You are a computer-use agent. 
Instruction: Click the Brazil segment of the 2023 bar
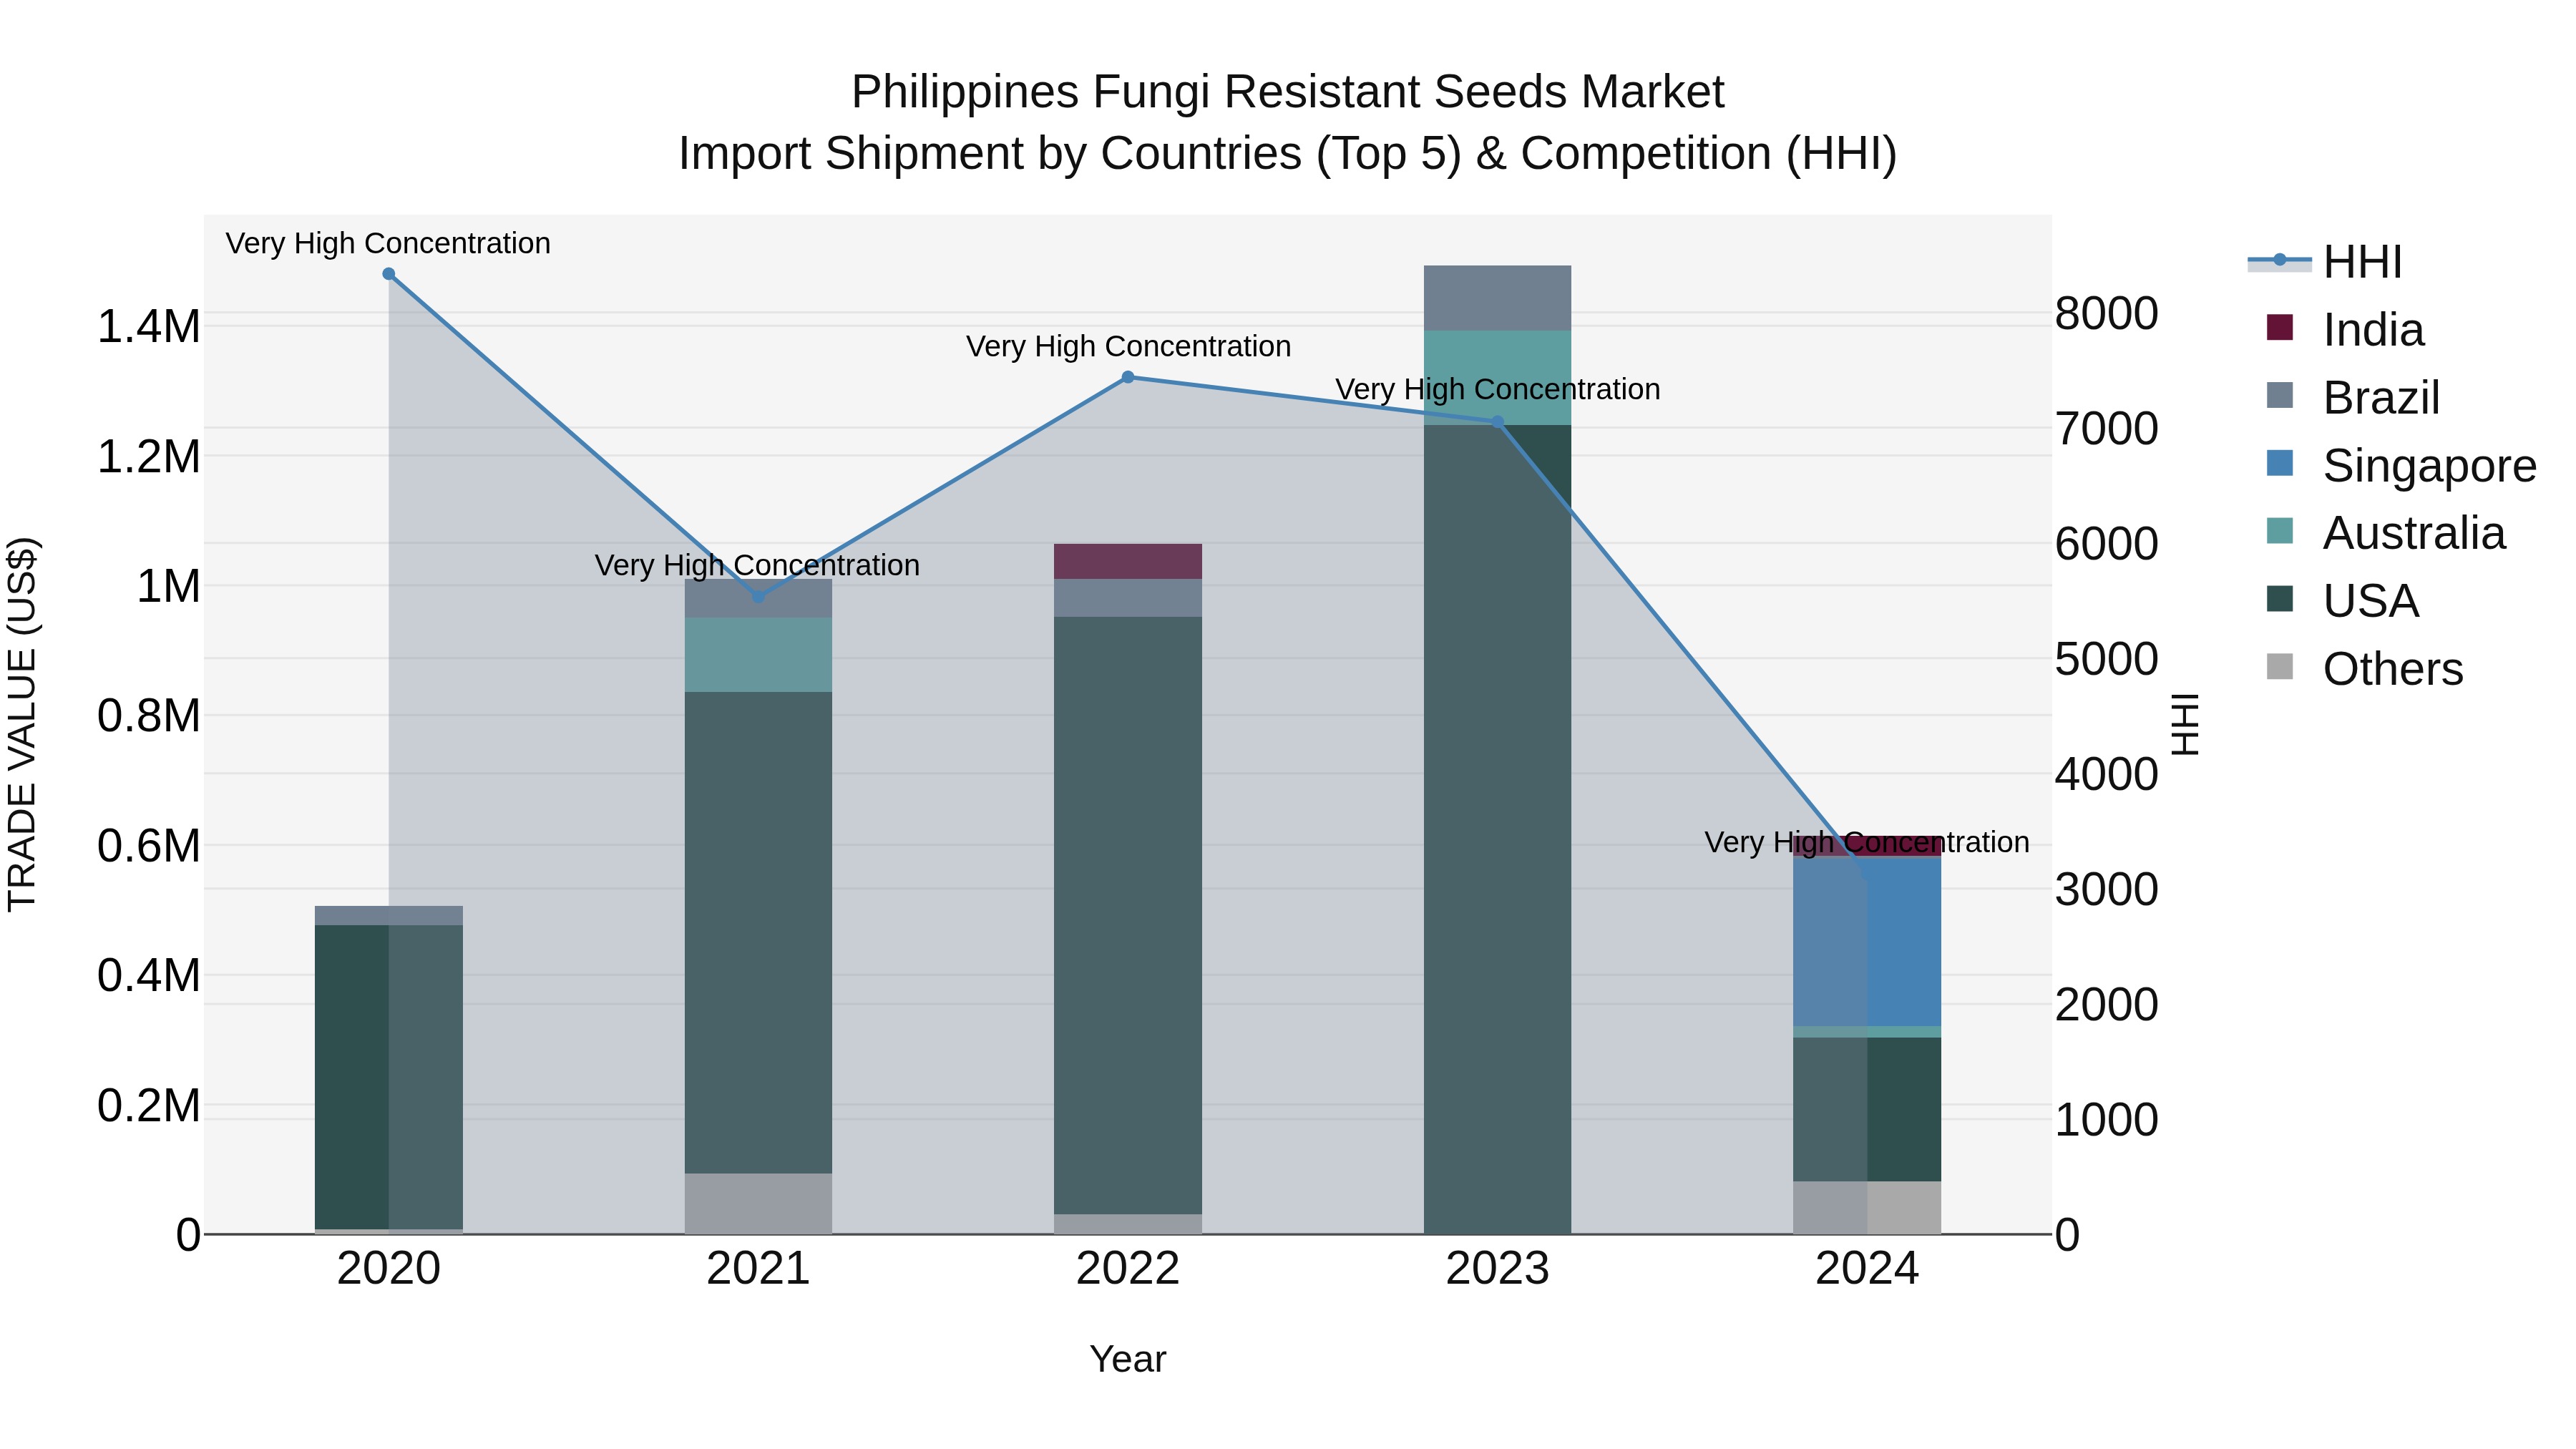(x=1498, y=298)
